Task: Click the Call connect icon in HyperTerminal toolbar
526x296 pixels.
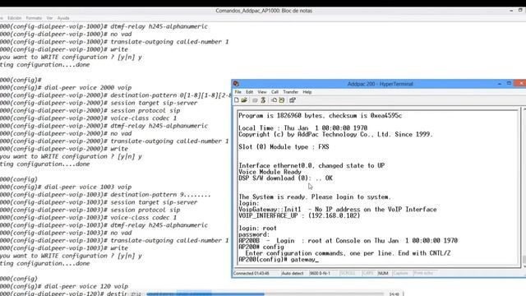Action: tap(255, 100)
